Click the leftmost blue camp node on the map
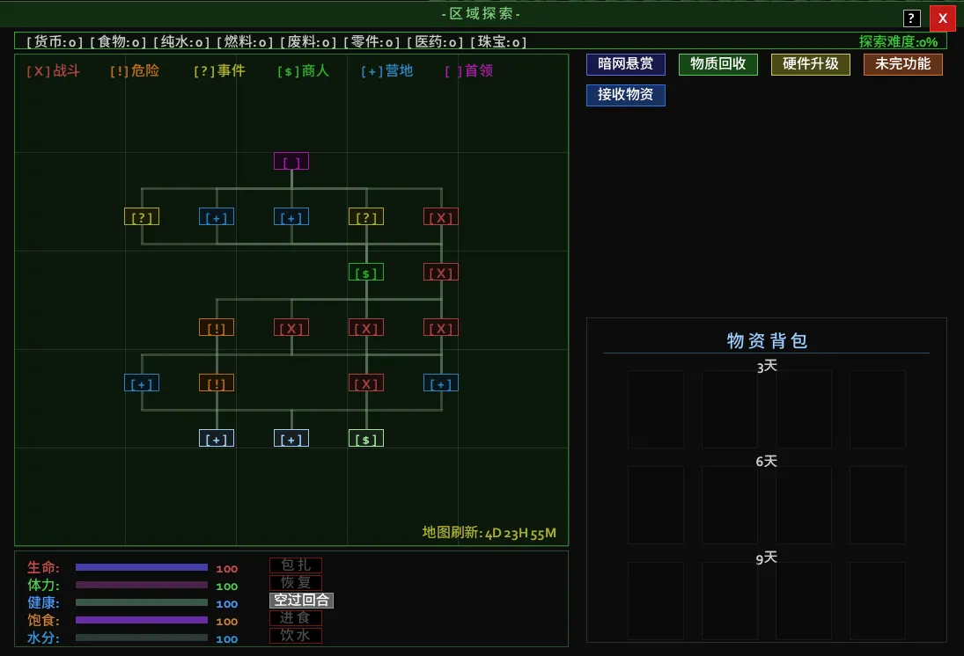Viewport: 964px width, 656px height. [x=141, y=383]
